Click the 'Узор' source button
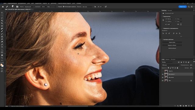195x110 pixels. coord(48,7)
